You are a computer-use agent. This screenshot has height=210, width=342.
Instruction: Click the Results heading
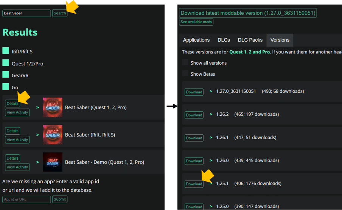point(20,32)
